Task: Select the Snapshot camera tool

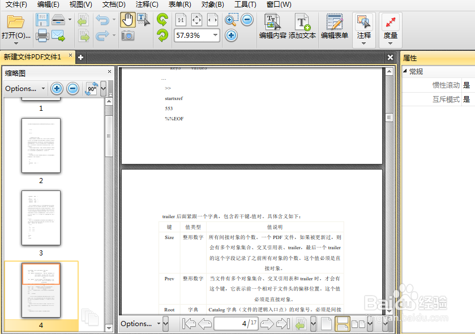Action: 127,36
